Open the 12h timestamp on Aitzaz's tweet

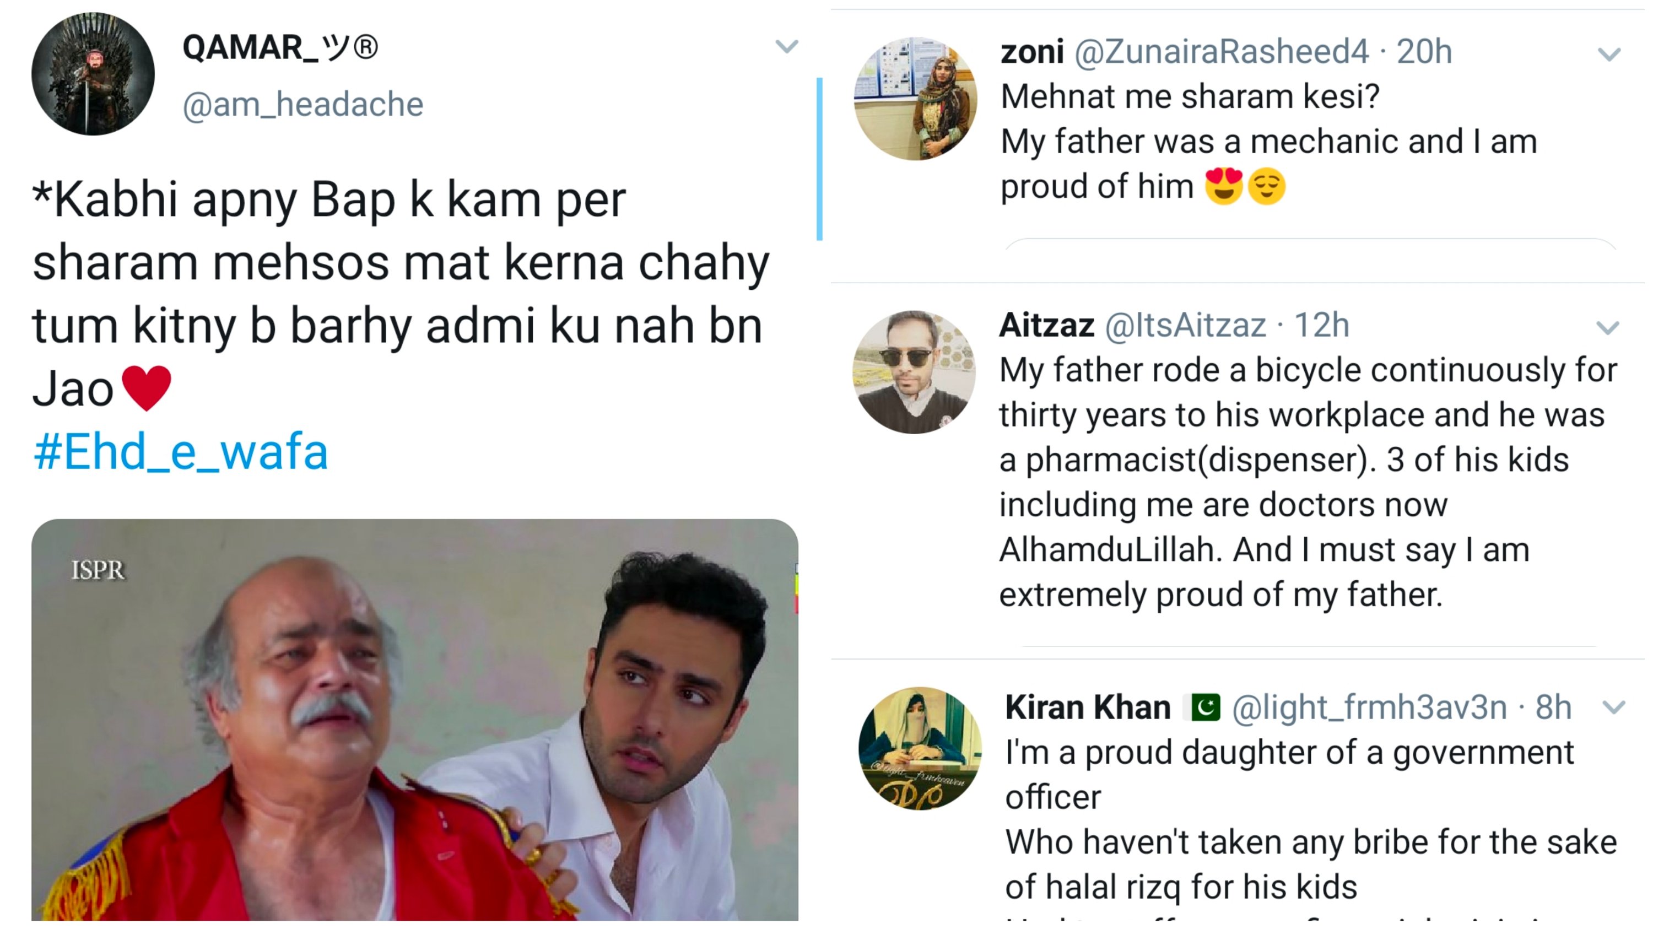click(x=1322, y=325)
